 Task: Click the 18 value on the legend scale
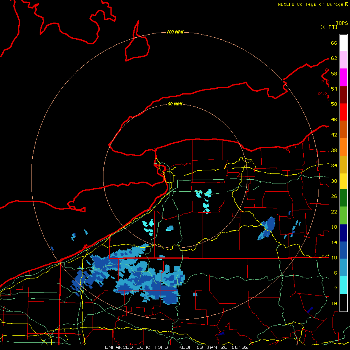(334, 227)
